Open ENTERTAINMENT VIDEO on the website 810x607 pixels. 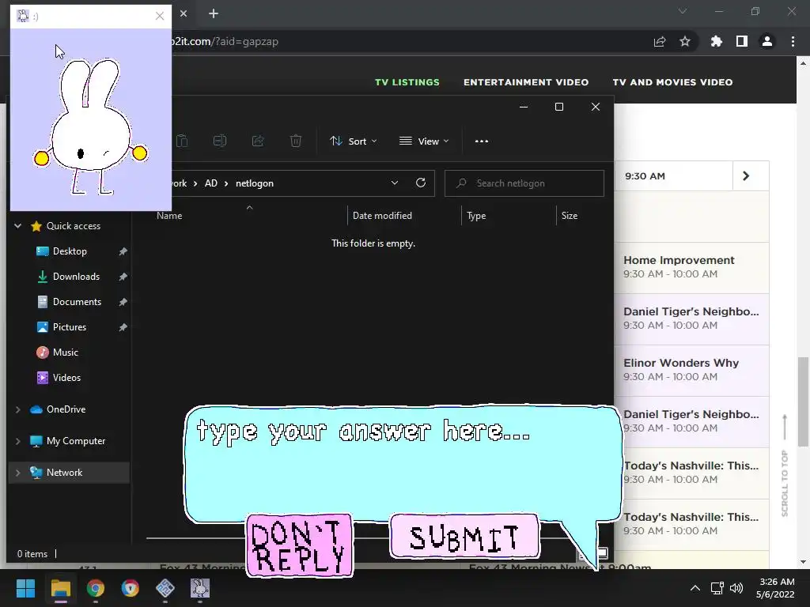[x=526, y=82]
